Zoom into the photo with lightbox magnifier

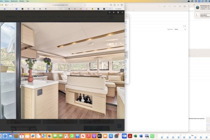[x=110, y=12]
